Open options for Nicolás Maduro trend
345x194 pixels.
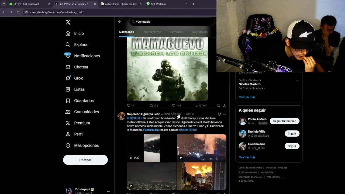[298, 81]
